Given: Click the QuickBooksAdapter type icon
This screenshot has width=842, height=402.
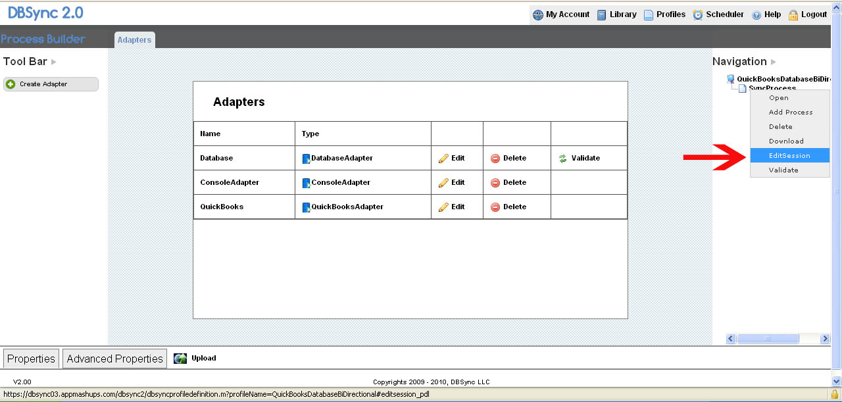Looking at the screenshot, I should 306,207.
